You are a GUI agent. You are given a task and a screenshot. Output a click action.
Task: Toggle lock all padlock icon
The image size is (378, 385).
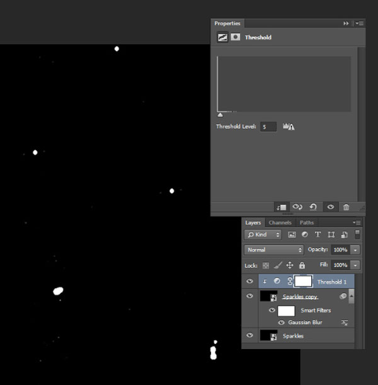click(x=302, y=265)
